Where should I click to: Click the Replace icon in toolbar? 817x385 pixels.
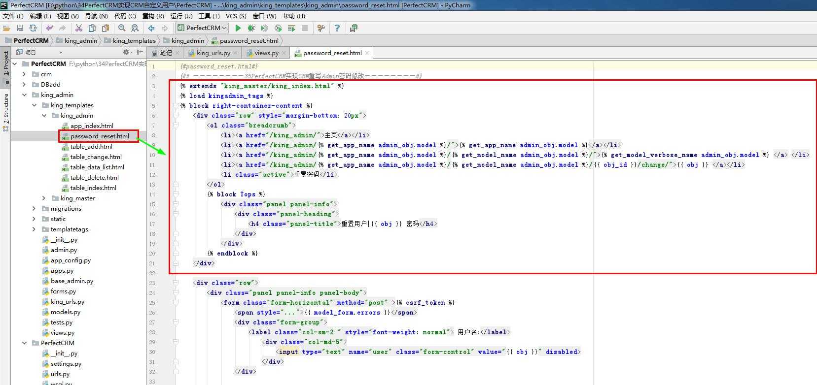point(135,28)
